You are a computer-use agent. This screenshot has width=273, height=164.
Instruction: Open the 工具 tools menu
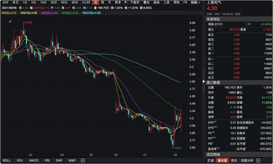coord(167,2)
